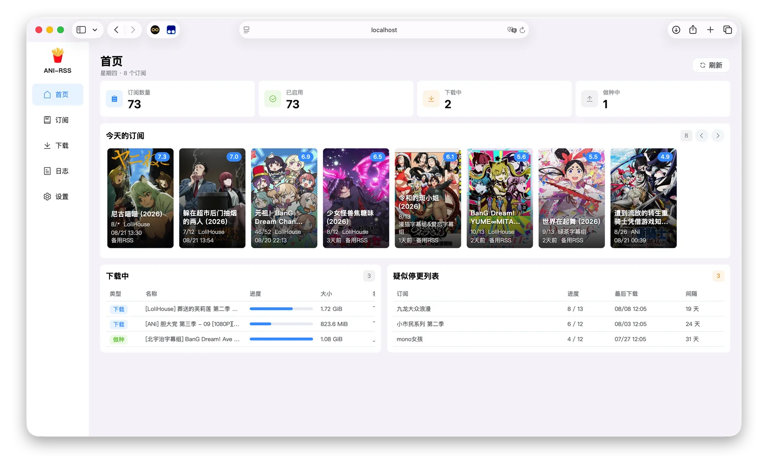Click the Safari share button

click(693, 30)
